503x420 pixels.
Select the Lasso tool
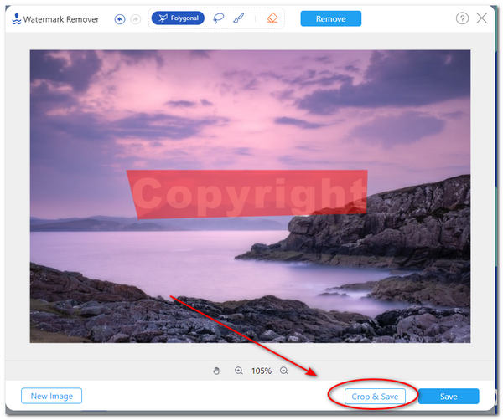[219, 18]
